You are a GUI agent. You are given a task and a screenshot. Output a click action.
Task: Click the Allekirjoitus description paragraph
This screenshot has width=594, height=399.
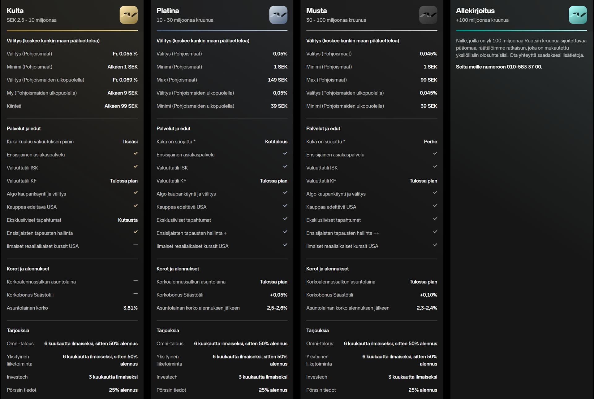point(521,48)
